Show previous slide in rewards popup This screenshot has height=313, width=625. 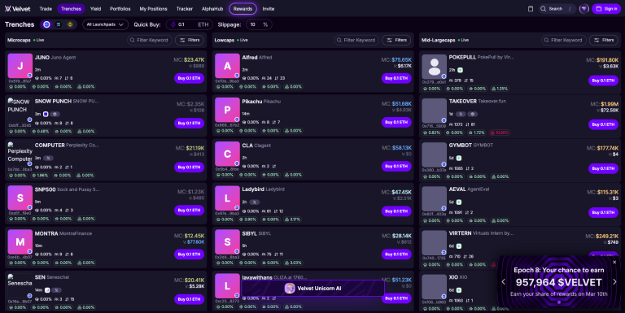504,282
